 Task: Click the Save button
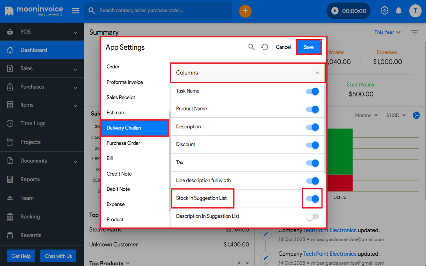tap(308, 47)
